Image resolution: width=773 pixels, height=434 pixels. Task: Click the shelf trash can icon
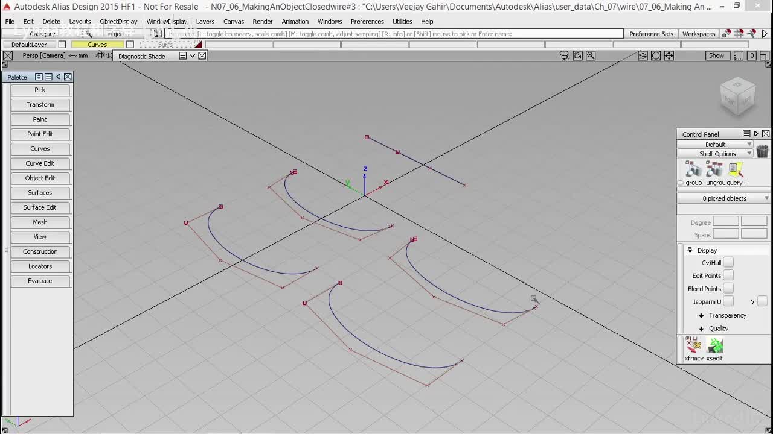[x=762, y=151]
